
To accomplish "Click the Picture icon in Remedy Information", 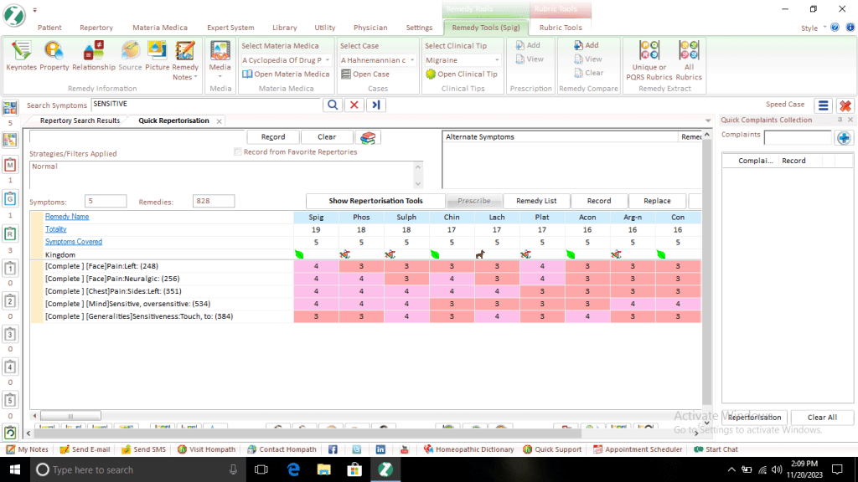I will (x=157, y=55).
